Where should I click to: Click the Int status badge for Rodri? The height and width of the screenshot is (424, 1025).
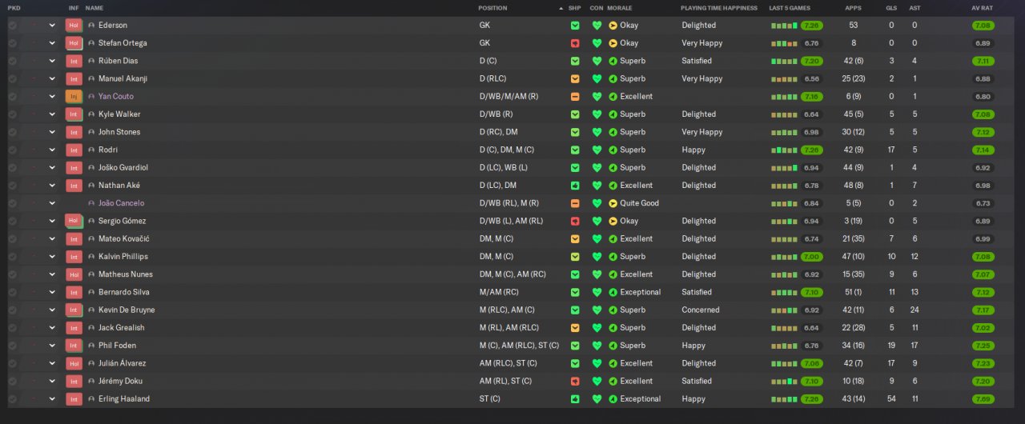click(74, 150)
